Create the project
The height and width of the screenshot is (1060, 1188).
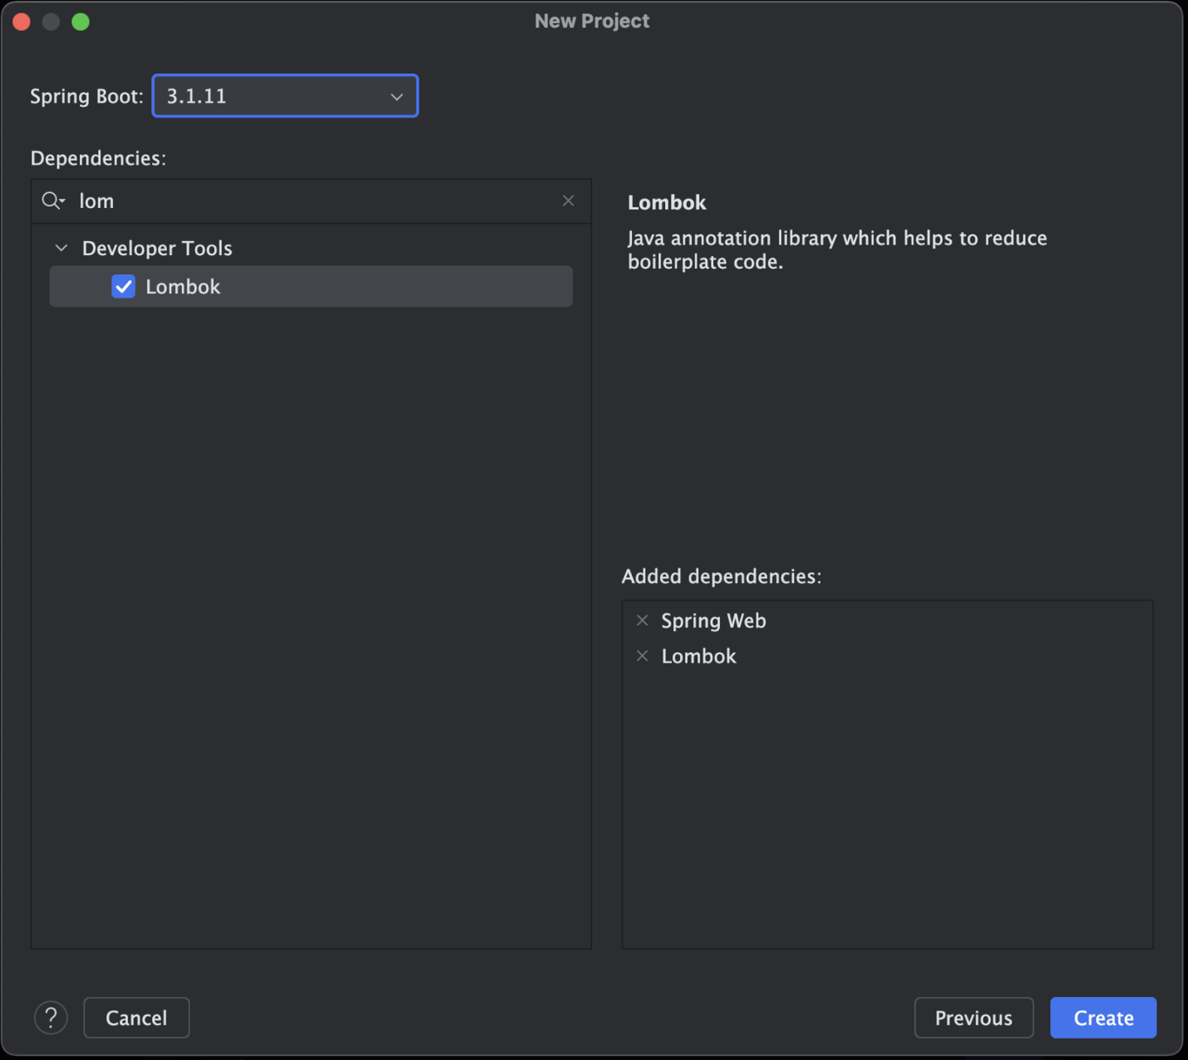[x=1103, y=1018]
